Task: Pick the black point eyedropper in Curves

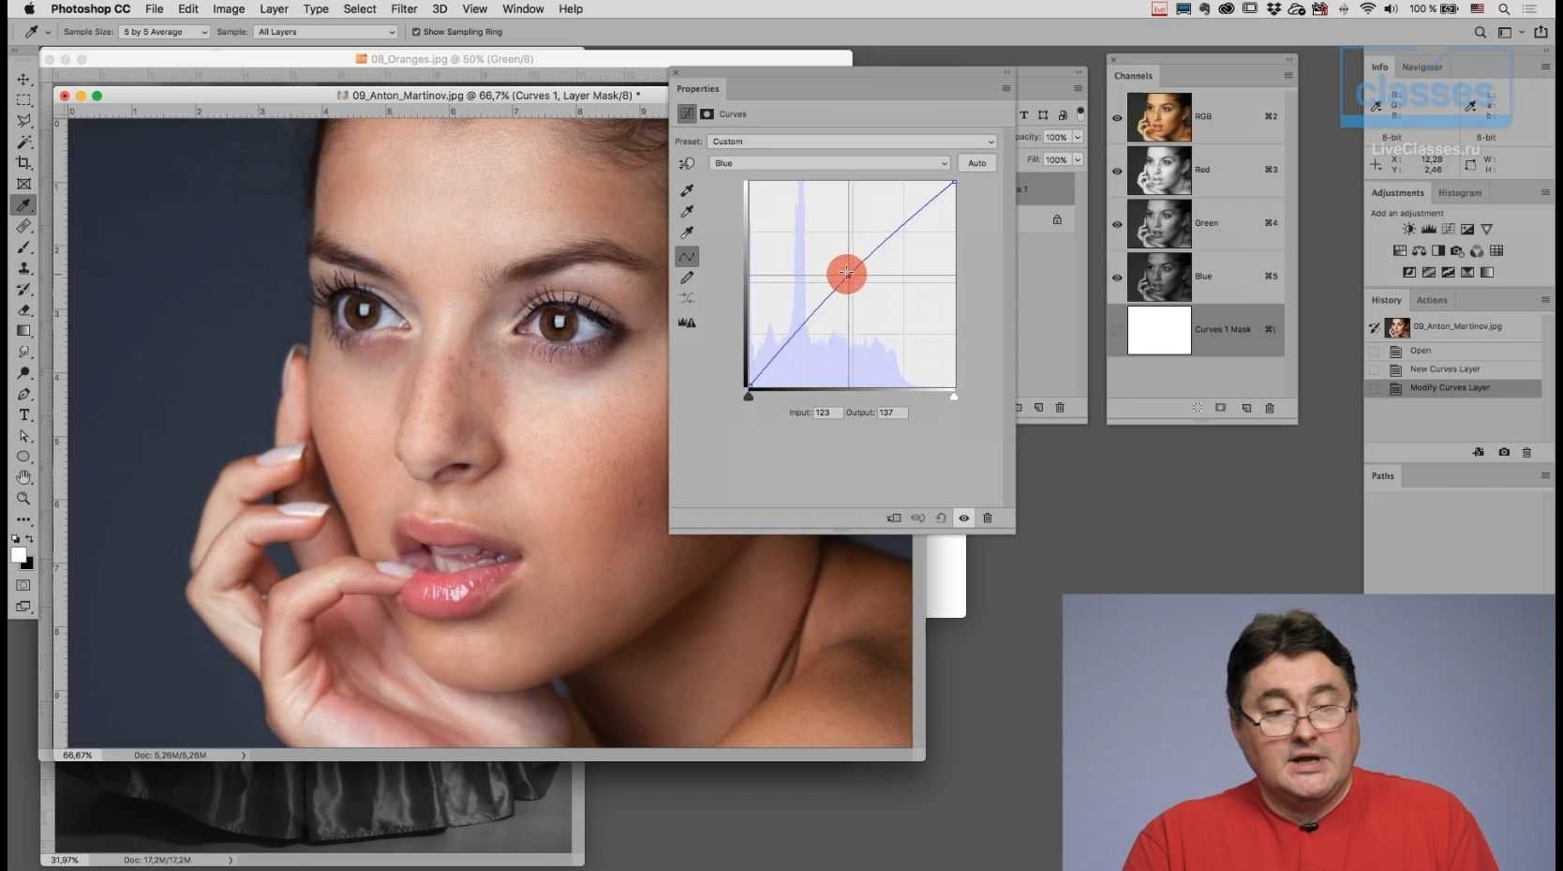Action: (x=687, y=190)
